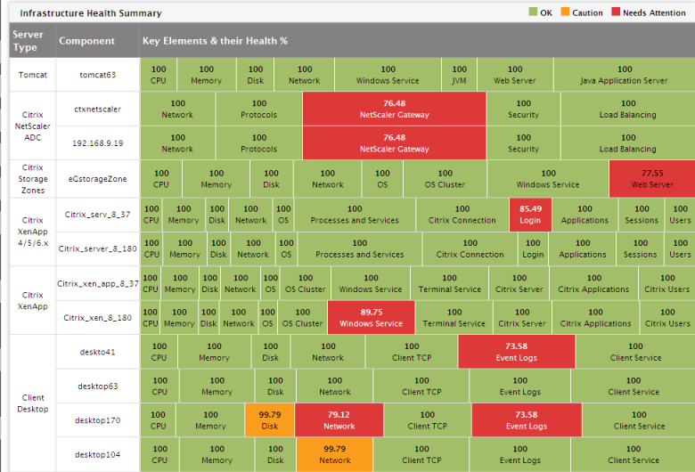Select the deskto41 component
This screenshot has height=472, width=695.
pyautogui.click(x=97, y=352)
